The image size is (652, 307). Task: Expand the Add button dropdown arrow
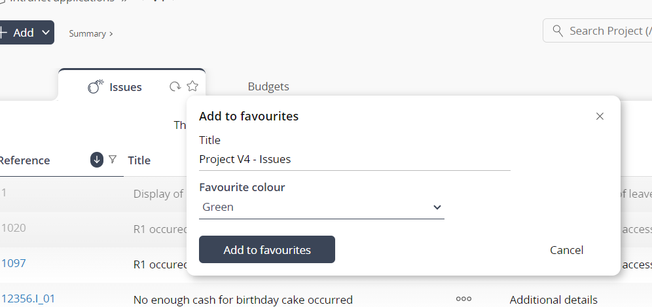46,32
